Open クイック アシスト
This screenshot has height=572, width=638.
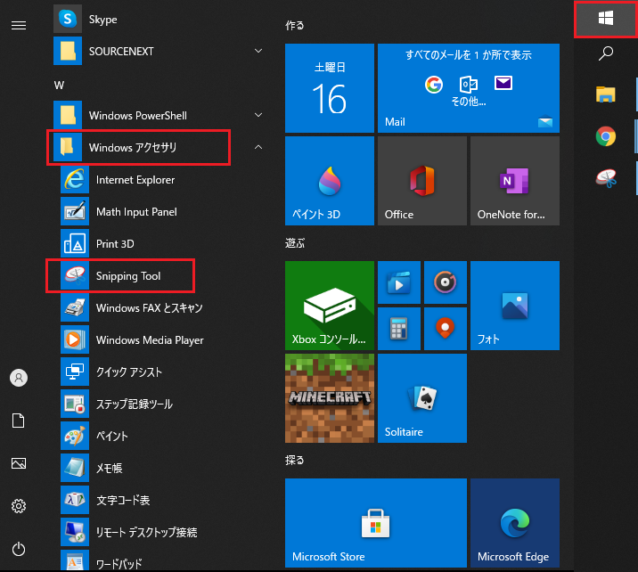(x=163, y=372)
